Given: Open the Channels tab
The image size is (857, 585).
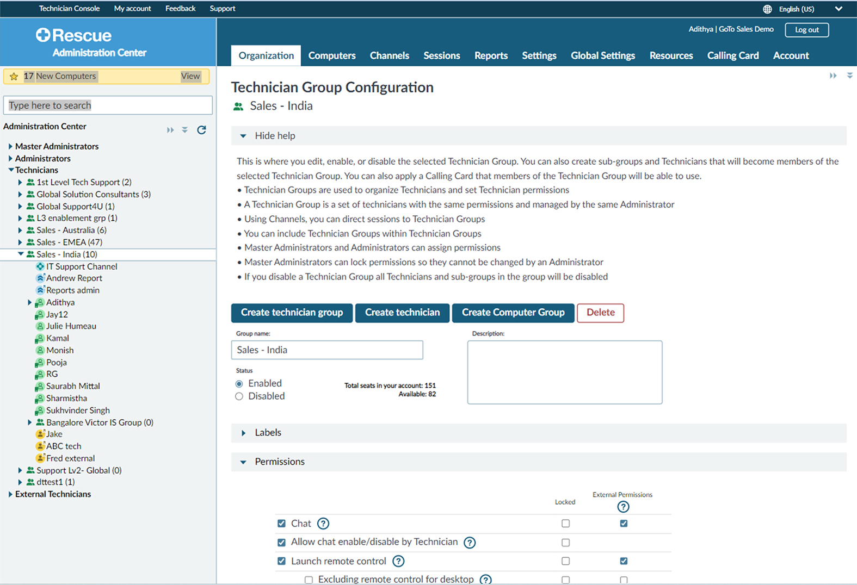Looking at the screenshot, I should tap(390, 55).
